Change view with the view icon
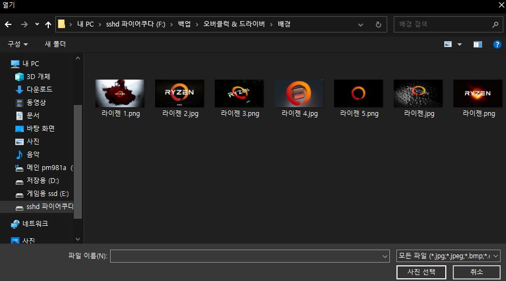The height and width of the screenshot is (281, 506). click(x=448, y=44)
